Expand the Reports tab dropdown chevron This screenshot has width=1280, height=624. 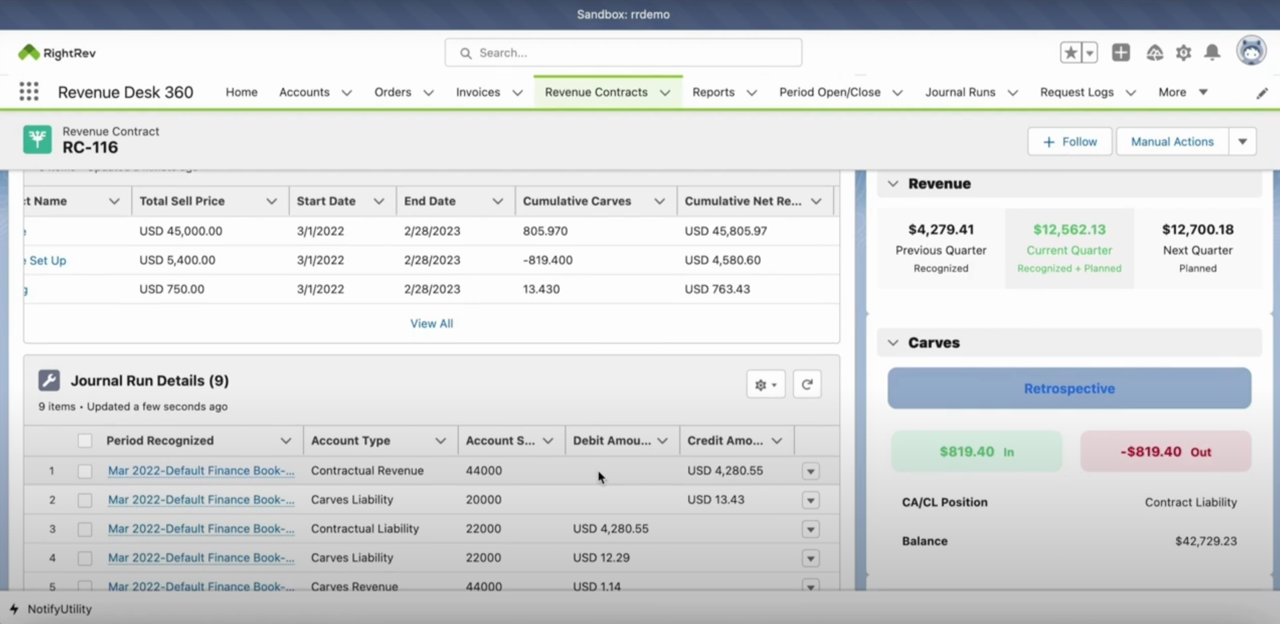pyautogui.click(x=752, y=92)
